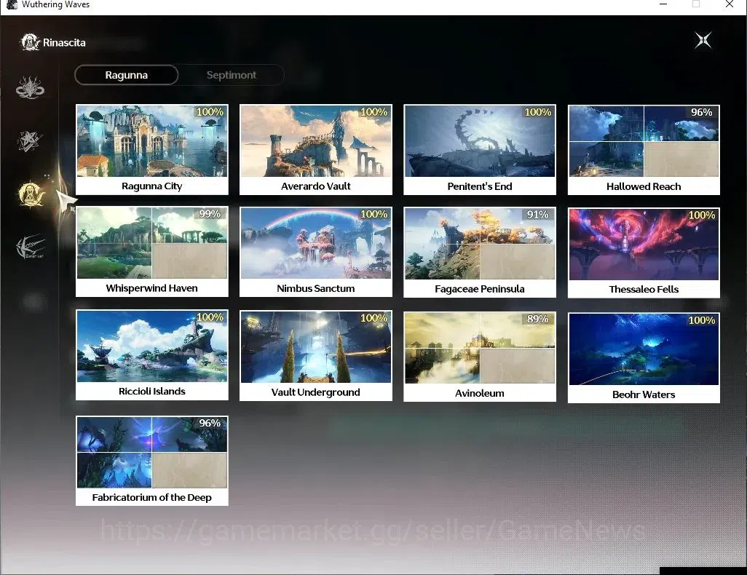Select the first region emblem in sidebar
747x575 pixels.
pos(30,87)
